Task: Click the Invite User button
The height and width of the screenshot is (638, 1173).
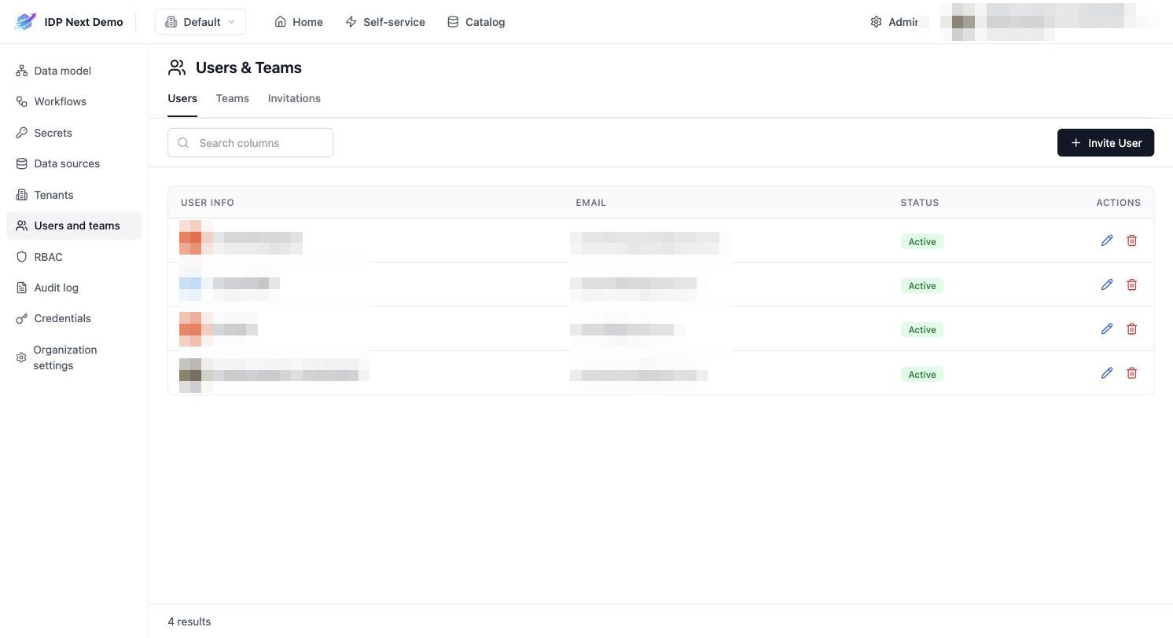Action: click(x=1105, y=143)
